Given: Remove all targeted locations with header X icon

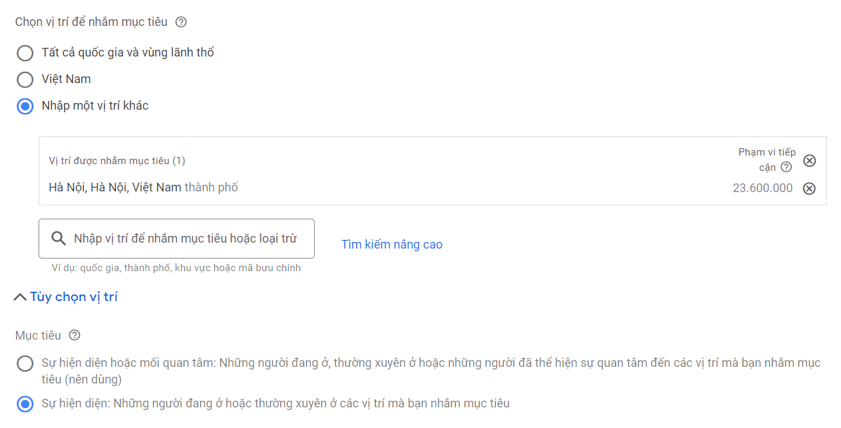Looking at the screenshot, I should (x=809, y=161).
